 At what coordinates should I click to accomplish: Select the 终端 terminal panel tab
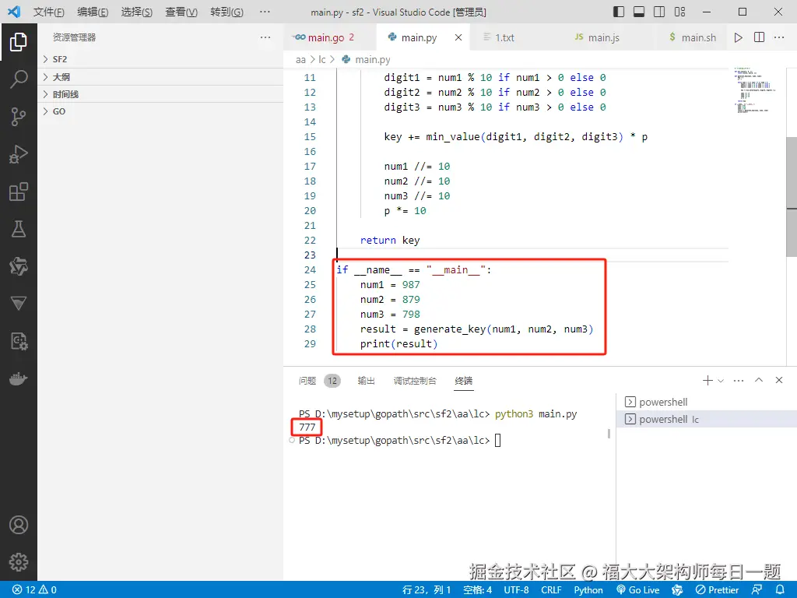pos(464,381)
